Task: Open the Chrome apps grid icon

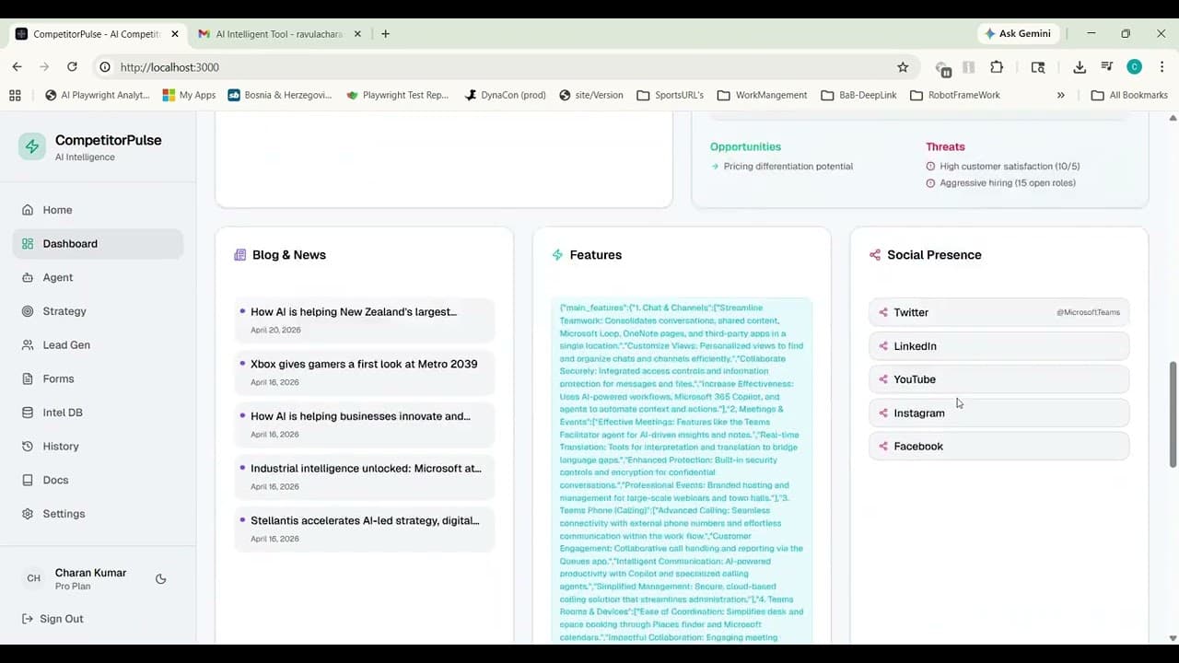Action: [x=15, y=95]
